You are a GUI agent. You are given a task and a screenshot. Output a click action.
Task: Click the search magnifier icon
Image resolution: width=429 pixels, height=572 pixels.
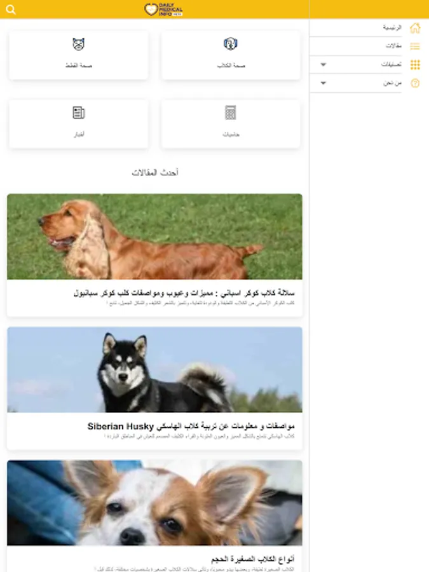[x=11, y=10]
